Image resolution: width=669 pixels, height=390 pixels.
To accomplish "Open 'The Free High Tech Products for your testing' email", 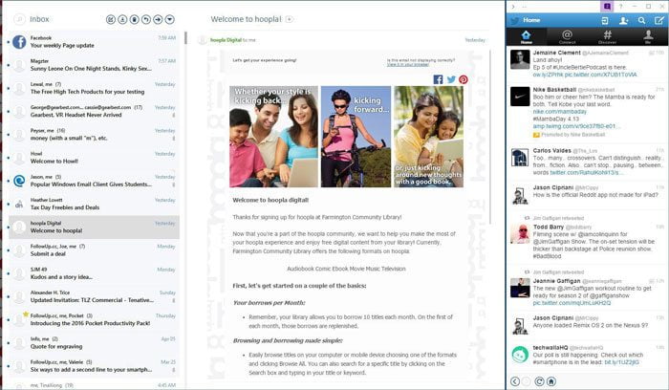I will [x=94, y=88].
